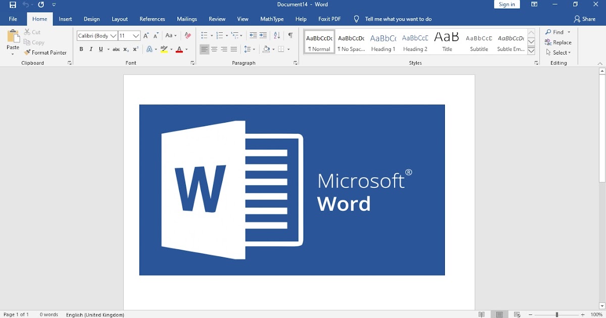Open the Change Case (Aa) dropdown
The width and height of the screenshot is (606, 318).
[x=171, y=36]
